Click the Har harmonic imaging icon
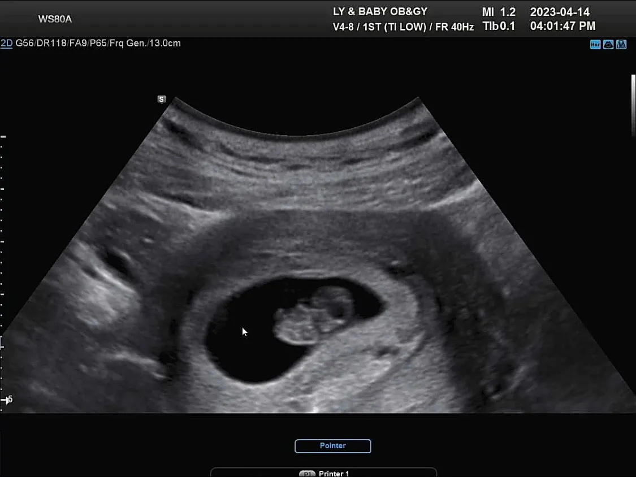The image size is (636, 477). 595,45
